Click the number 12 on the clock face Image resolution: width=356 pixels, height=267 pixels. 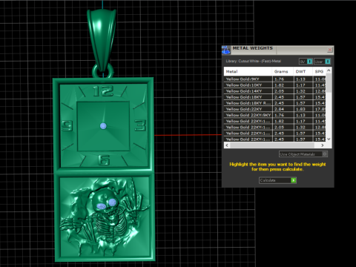click(103, 91)
